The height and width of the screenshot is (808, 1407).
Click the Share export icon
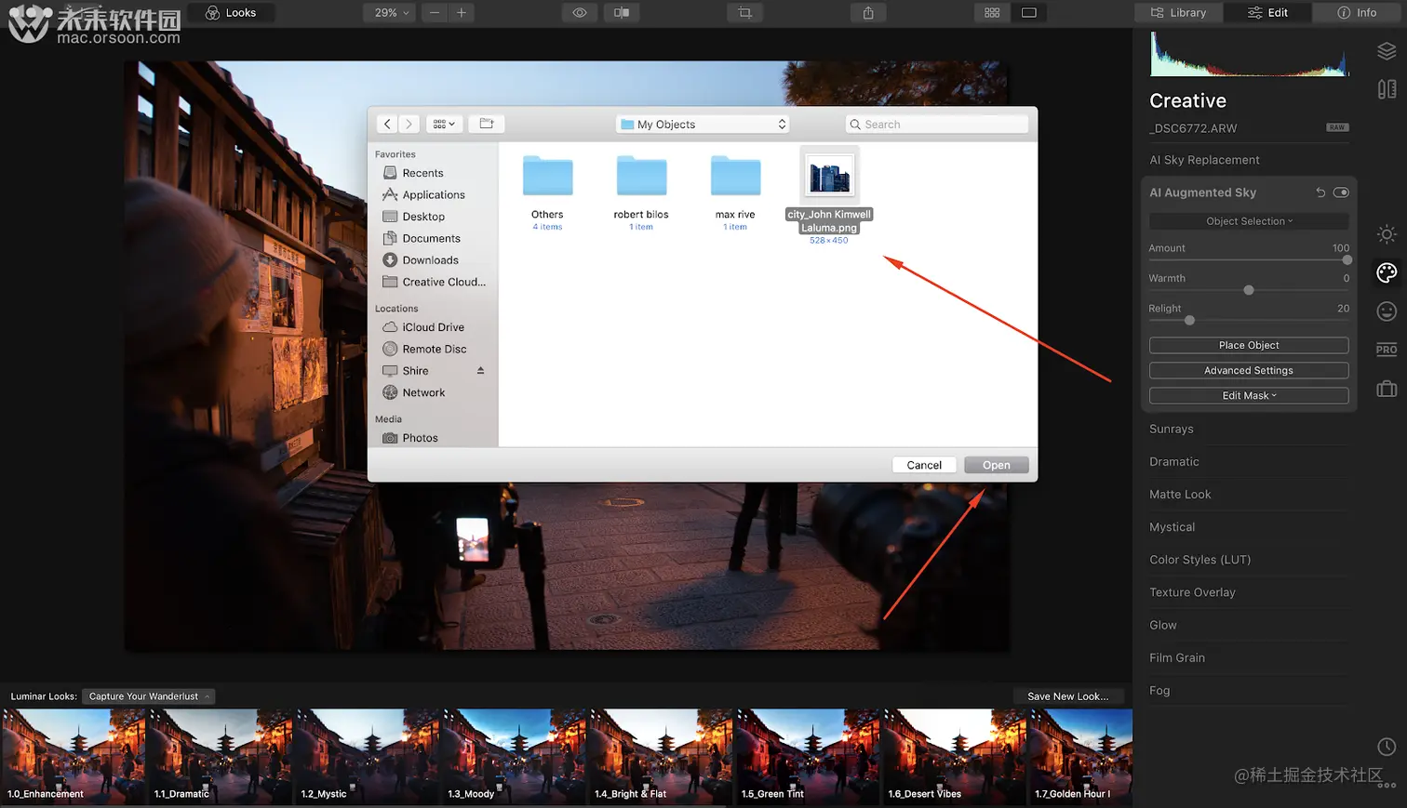(868, 13)
